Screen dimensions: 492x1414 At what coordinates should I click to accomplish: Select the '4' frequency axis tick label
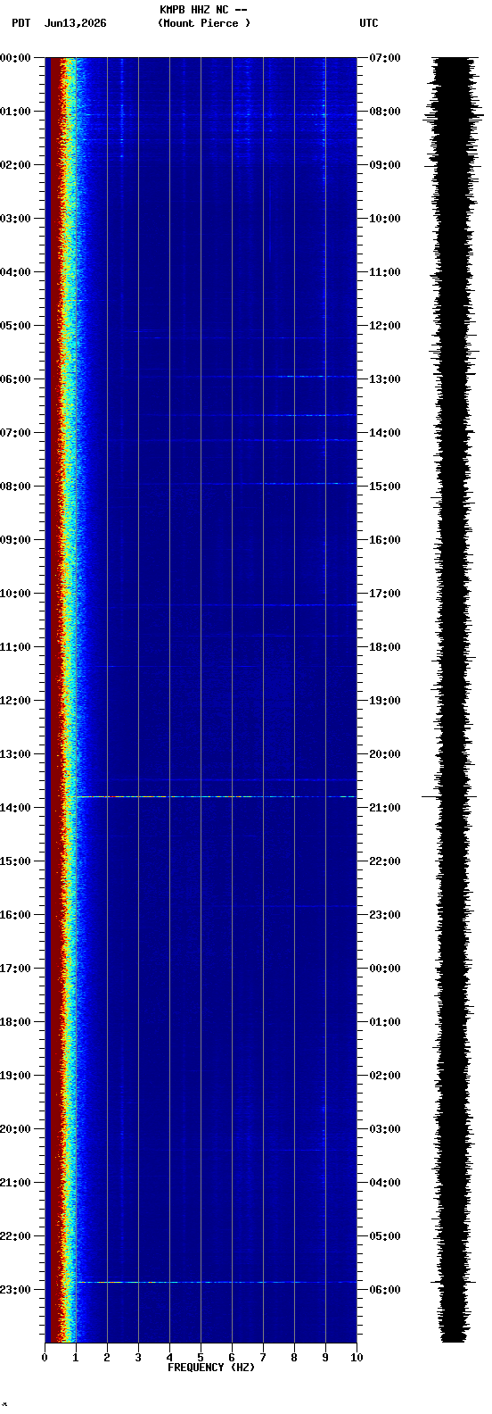click(x=169, y=1358)
